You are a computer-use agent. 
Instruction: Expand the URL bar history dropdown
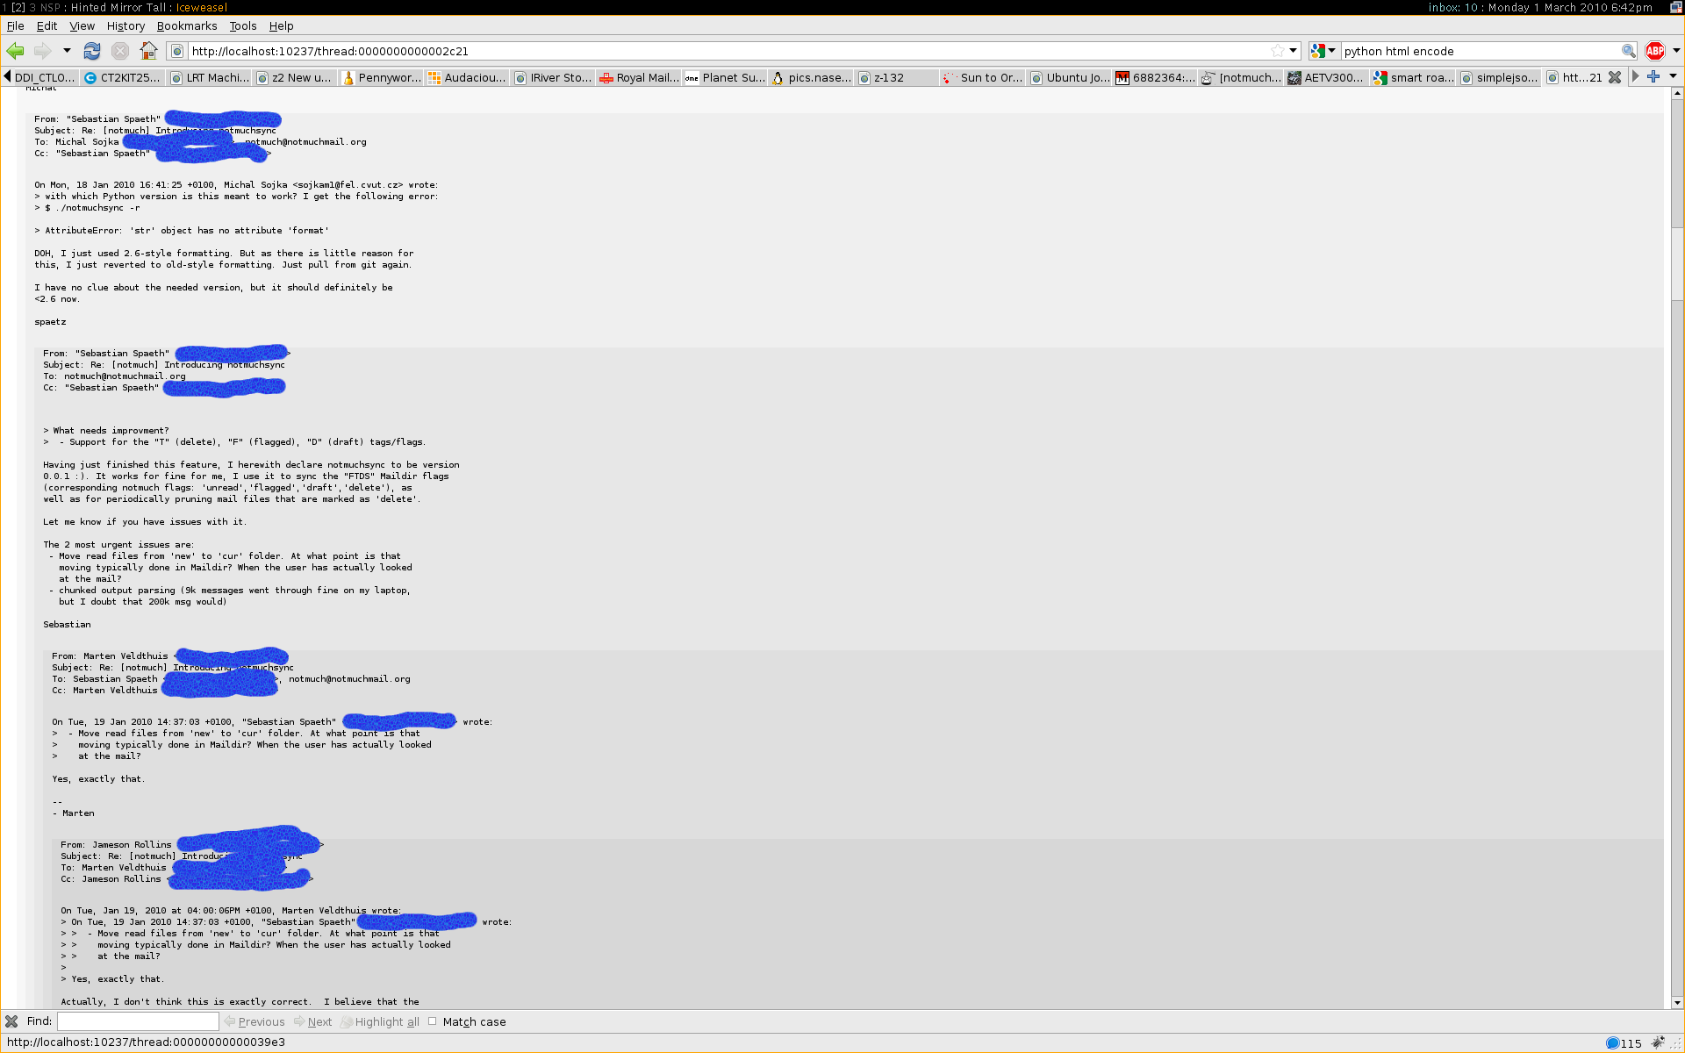1294,51
